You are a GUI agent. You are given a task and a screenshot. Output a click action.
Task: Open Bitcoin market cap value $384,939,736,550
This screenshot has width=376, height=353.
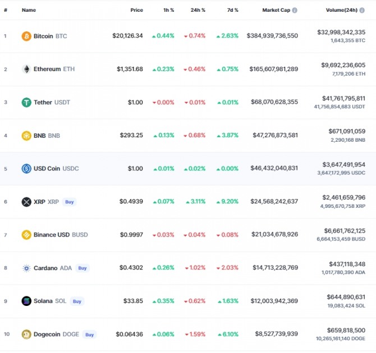pyautogui.click(x=272, y=36)
